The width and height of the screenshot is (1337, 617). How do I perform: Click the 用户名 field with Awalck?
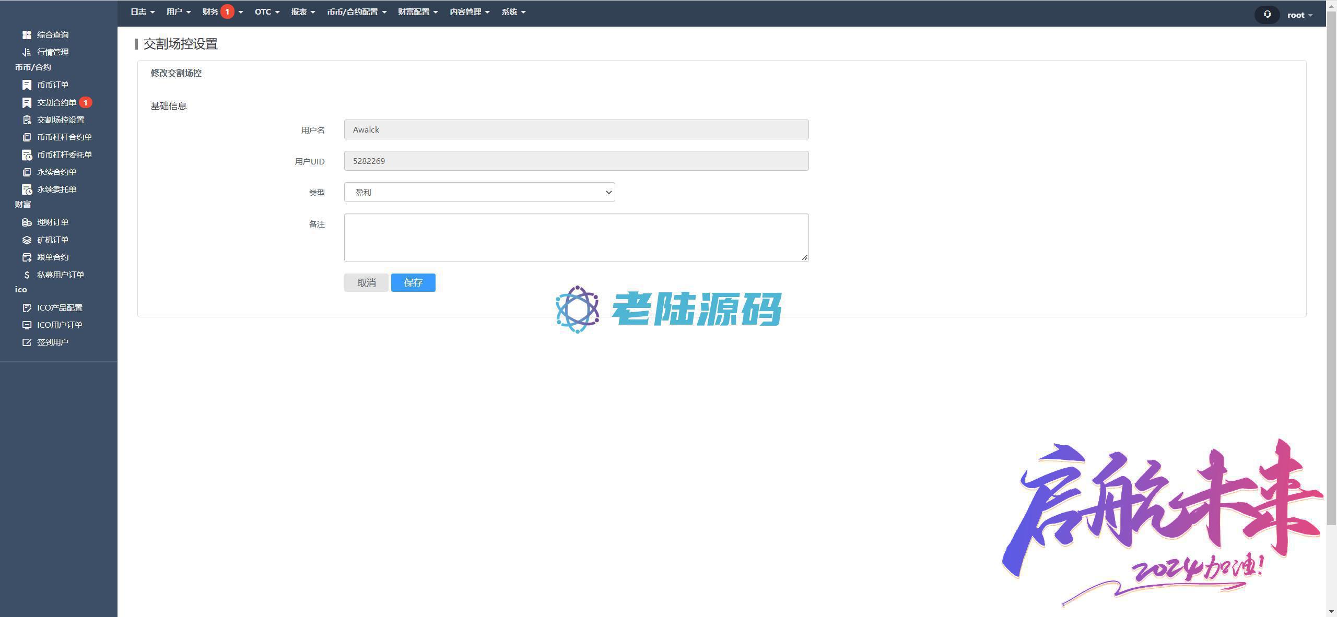[x=576, y=129]
